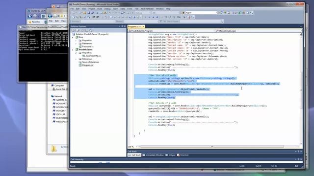Open the Edit menu in Visual Studio
Image resolution: width=314 pixels, height=176 pixels.
(78, 9)
